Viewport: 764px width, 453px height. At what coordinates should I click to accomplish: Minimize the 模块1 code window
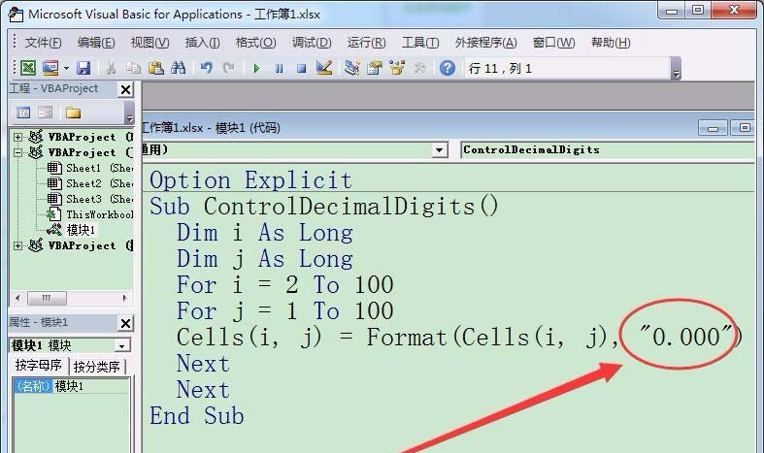[713, 128]
